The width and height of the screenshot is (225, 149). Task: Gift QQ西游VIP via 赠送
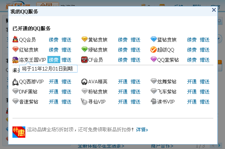(66, 82)
